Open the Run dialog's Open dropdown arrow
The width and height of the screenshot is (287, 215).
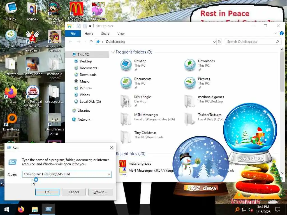pyautogui.click(x=109, y=174)
